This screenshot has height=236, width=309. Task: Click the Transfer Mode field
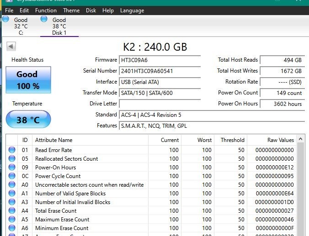pyautogui.click(x=160, y=93)
